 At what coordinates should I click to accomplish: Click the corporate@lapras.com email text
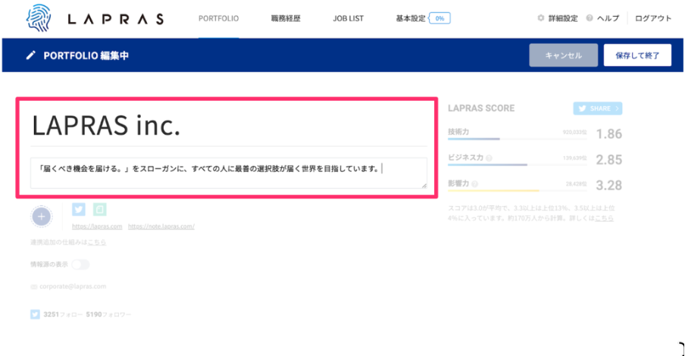coord(73,286)
